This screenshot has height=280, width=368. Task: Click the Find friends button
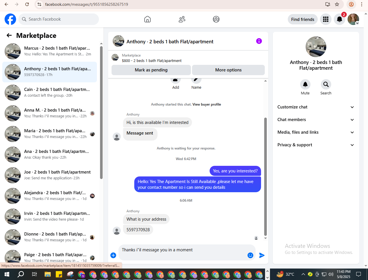[303, 19]
